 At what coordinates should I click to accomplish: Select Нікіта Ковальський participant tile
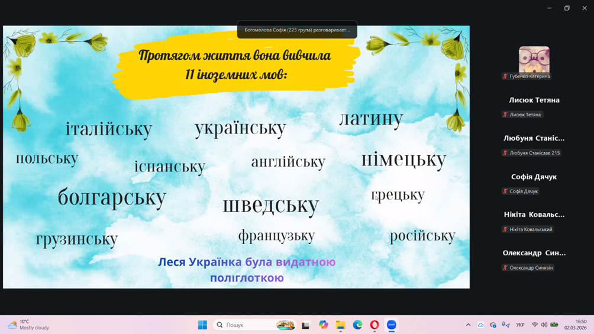[534, 221]
